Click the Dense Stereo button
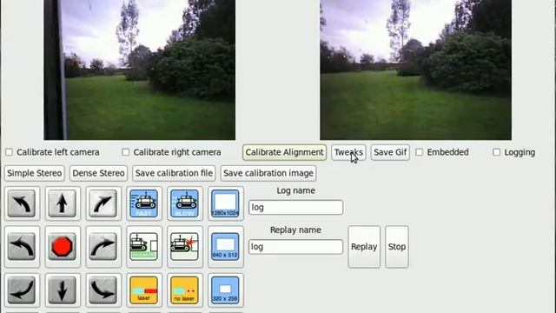The width and height of the screenshot is (556, 313). pyautogui.click(x=98, y=173)
